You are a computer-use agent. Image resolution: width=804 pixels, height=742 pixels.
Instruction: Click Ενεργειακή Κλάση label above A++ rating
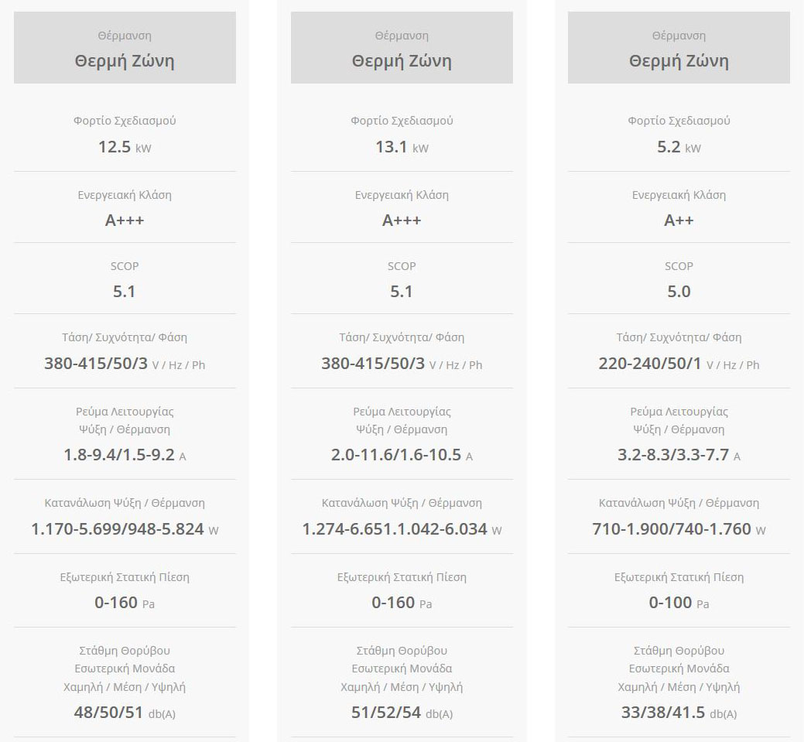point(679,195)
